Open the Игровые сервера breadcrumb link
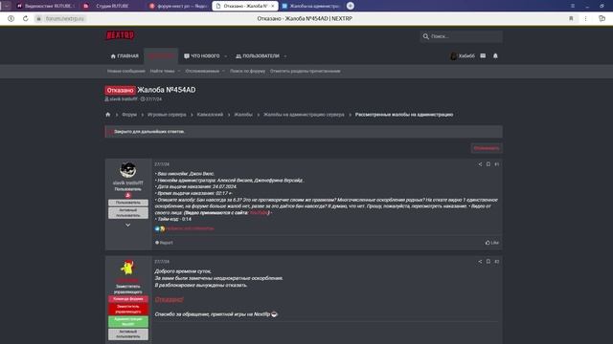 [167, 115]
